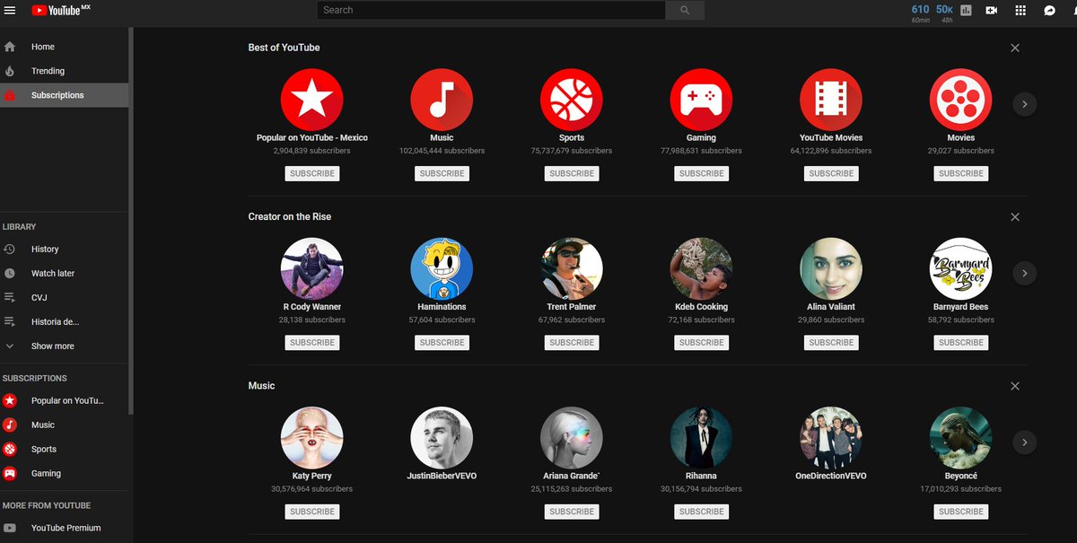
Task: Open the Movies film reel icon
Action: [x=960, y=99]
